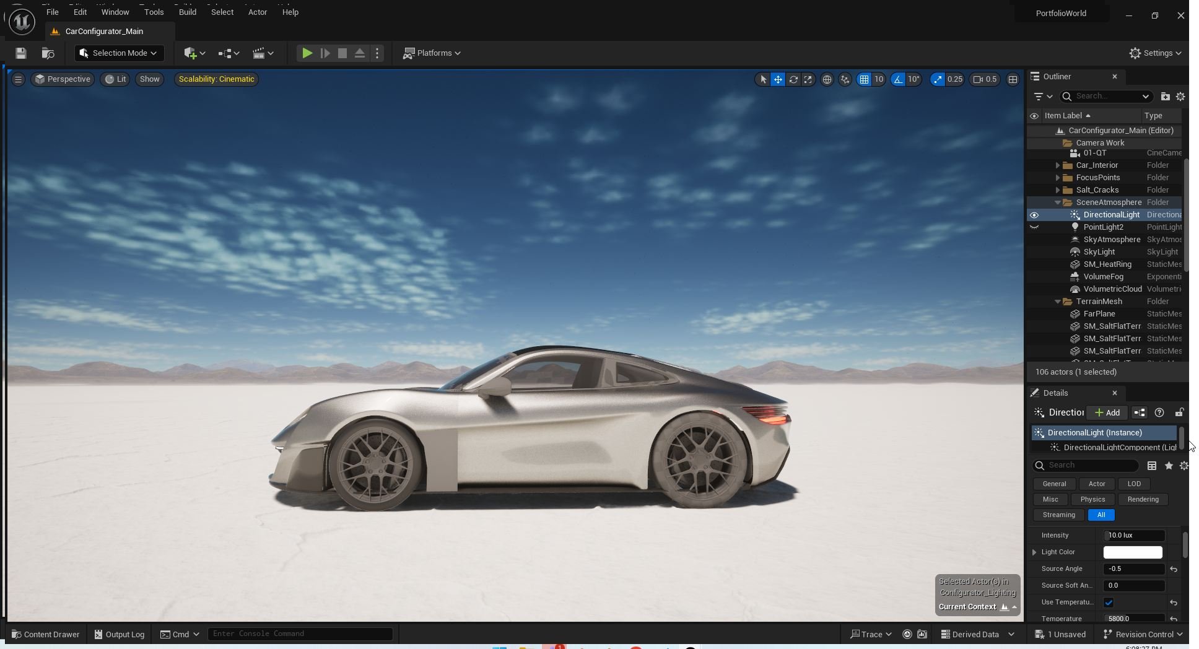Expand the Car_Interior folder
Screen dimensions: 1199x649
(x=1058, y=165)
